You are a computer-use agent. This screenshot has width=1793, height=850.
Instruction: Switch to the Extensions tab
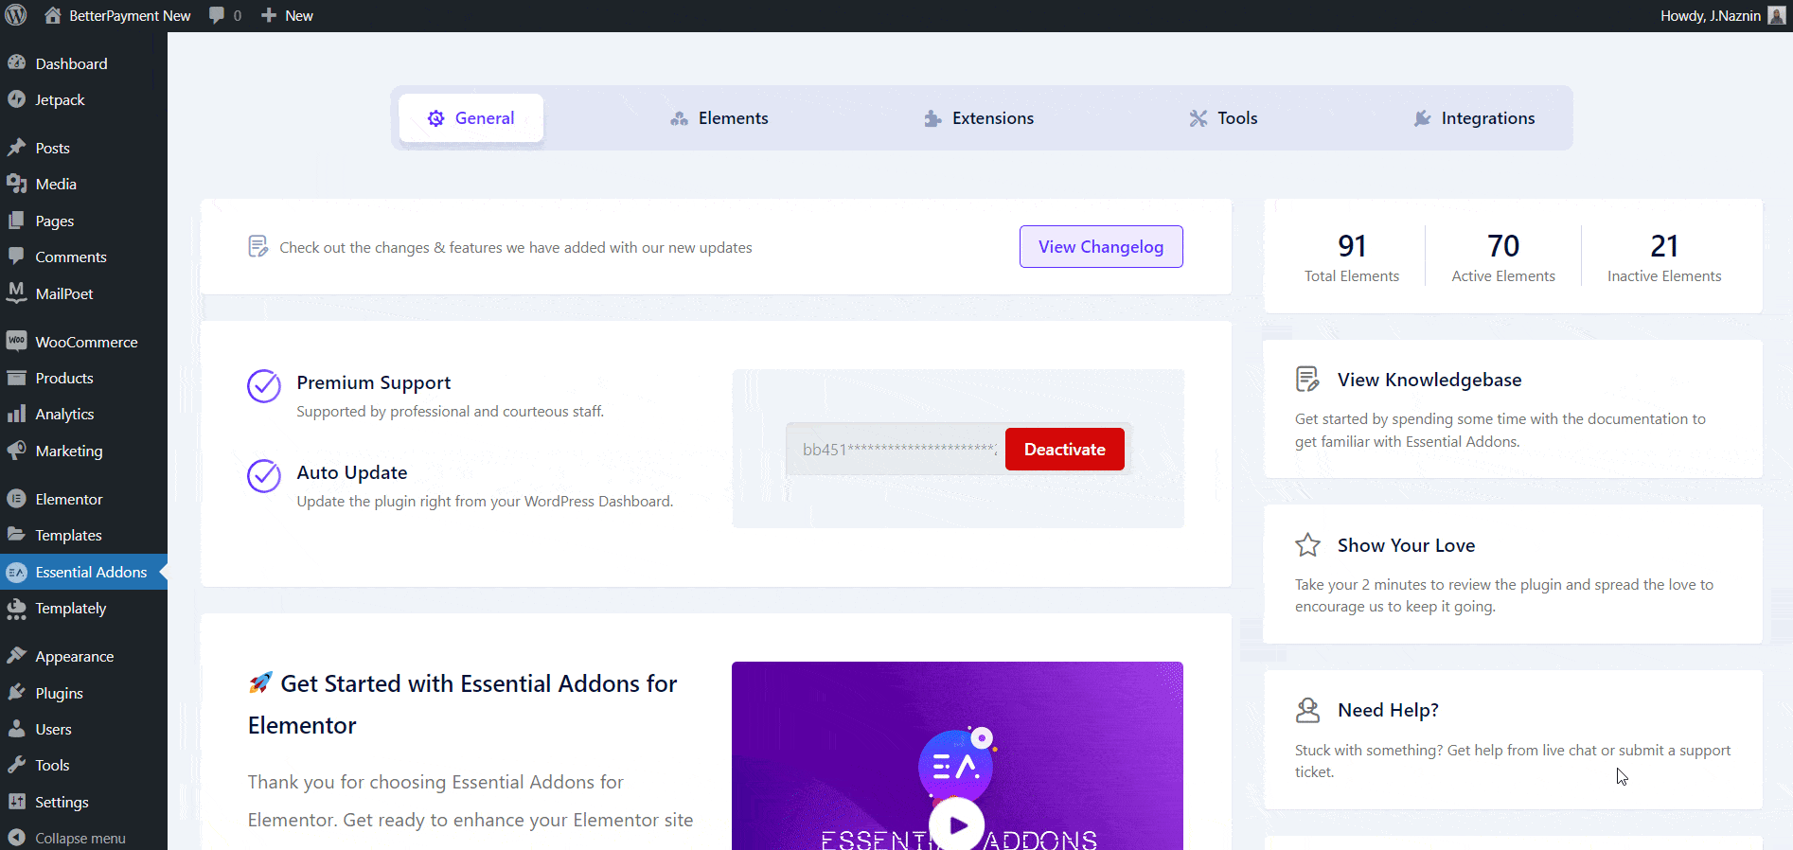point(978,118)
